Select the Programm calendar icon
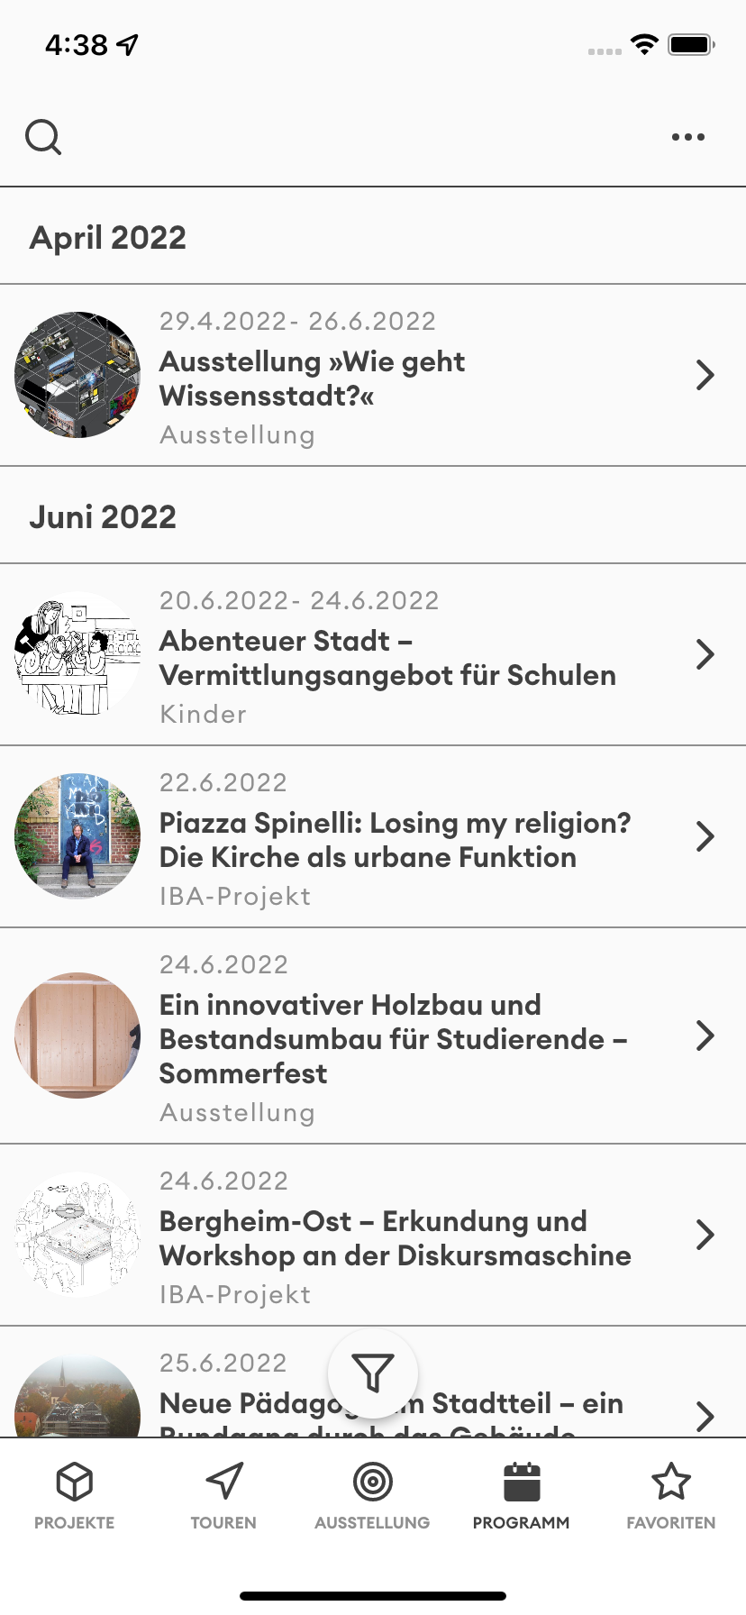The width and height of the screenshot is (746, 1615). click(522, 1482)
